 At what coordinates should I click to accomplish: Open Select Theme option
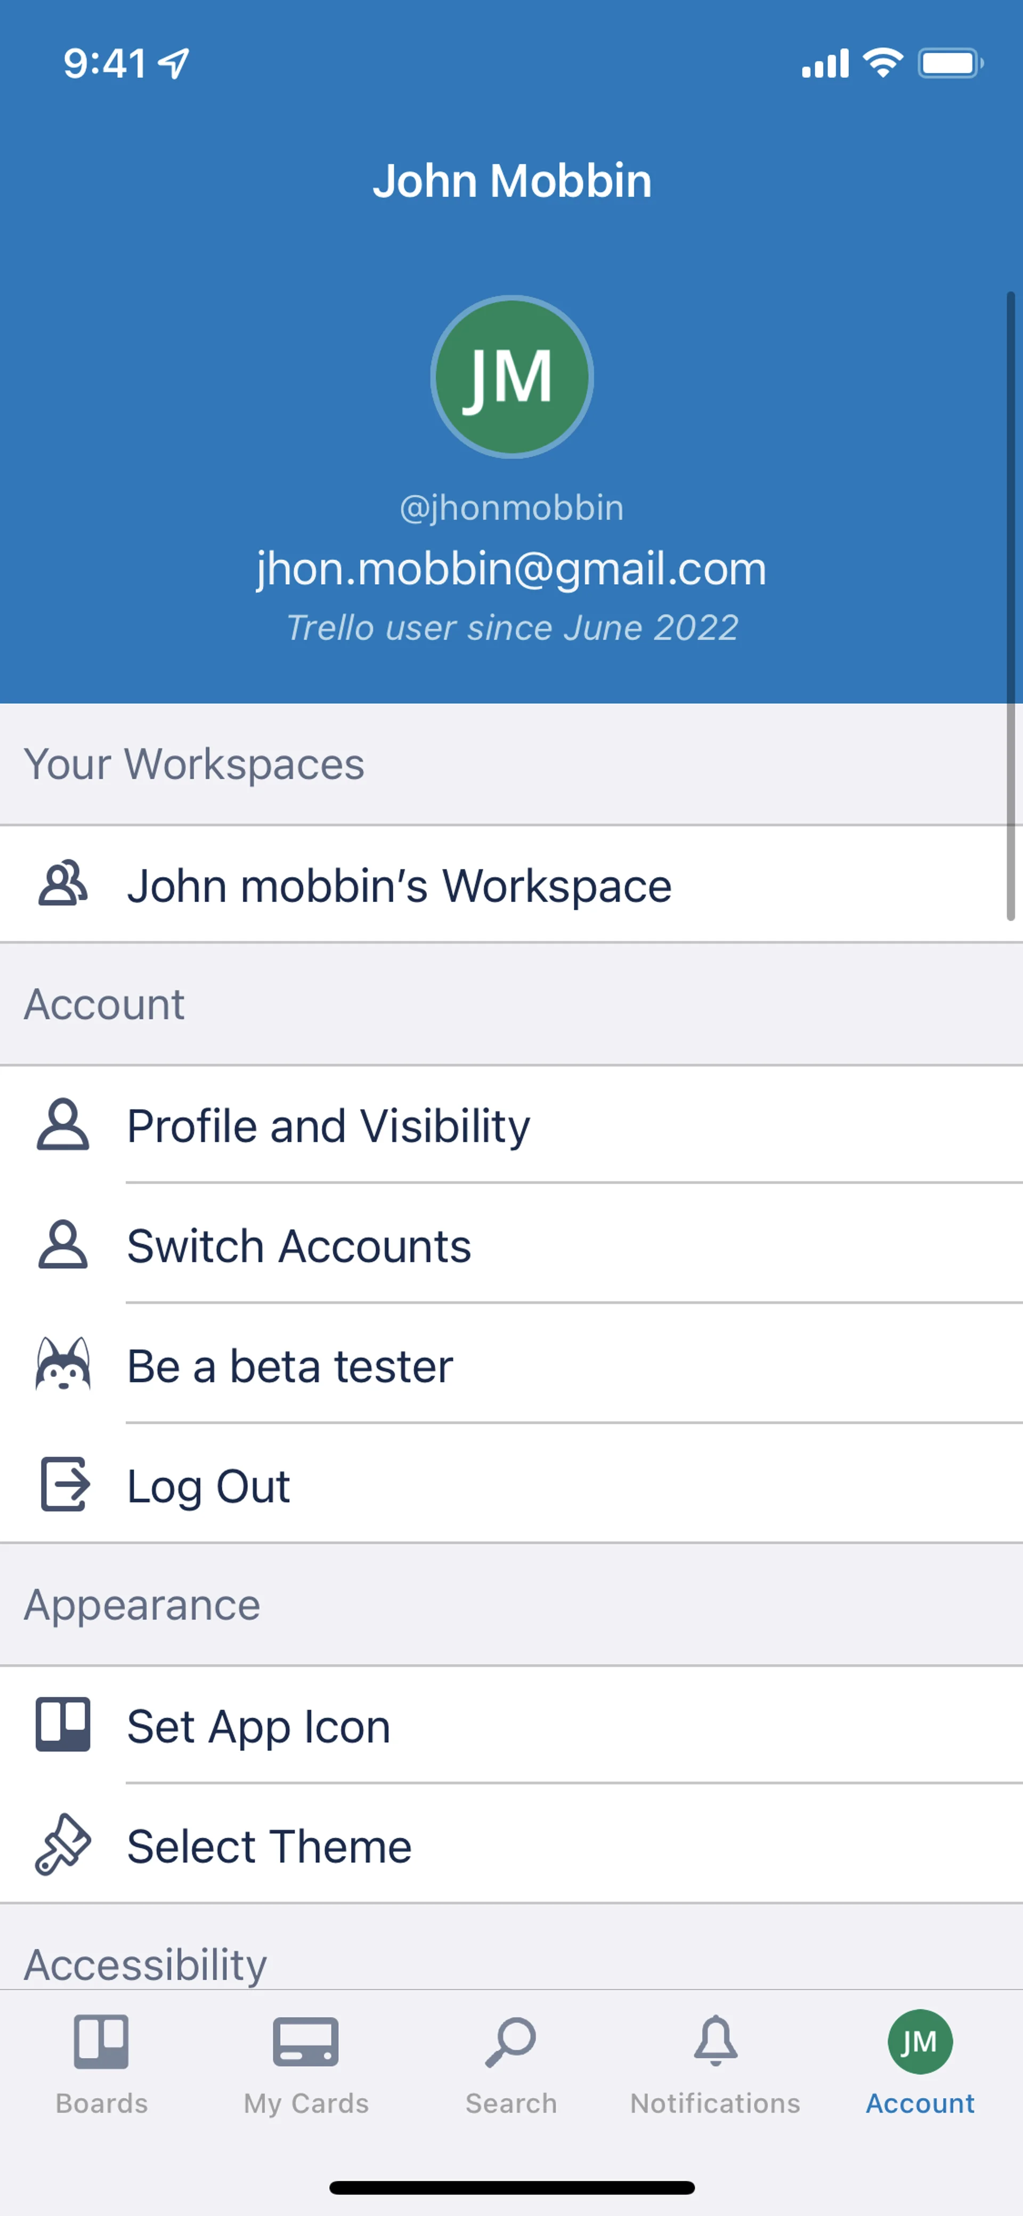[x=269, y=1846]
